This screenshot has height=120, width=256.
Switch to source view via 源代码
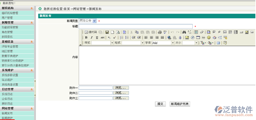click(91, 32)
